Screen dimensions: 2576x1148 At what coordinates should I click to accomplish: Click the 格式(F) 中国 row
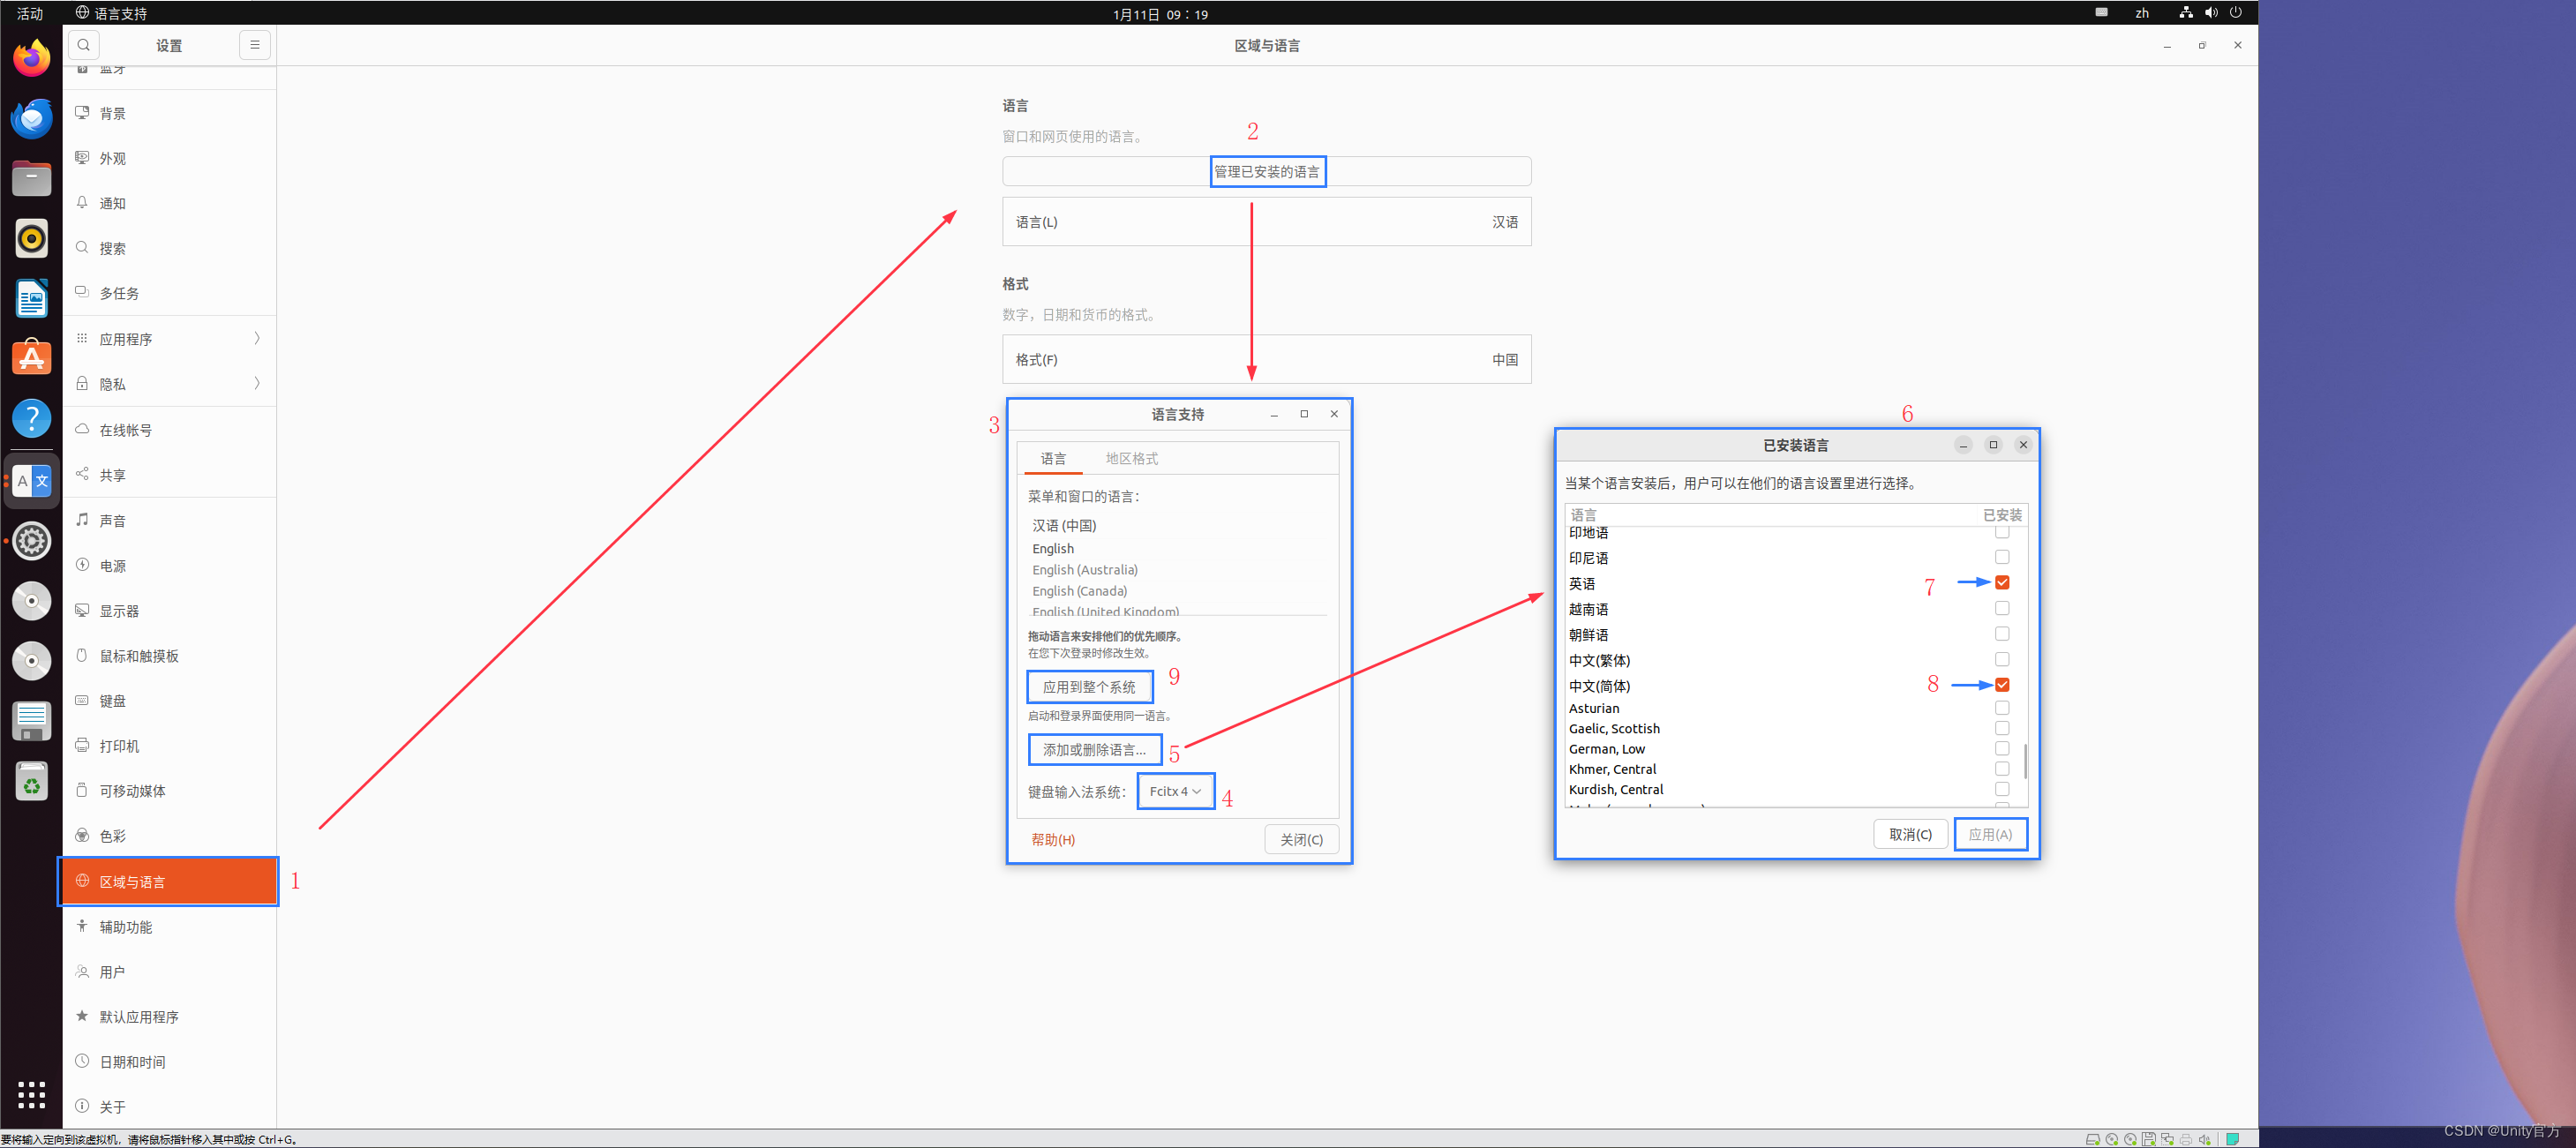(1266, 359)
